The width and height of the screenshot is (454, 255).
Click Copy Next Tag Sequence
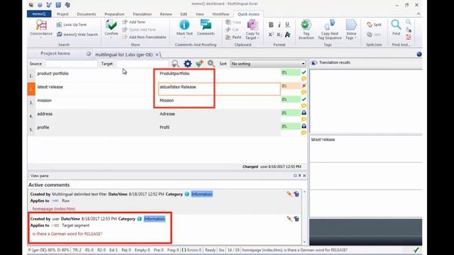[x=330, y=30]
